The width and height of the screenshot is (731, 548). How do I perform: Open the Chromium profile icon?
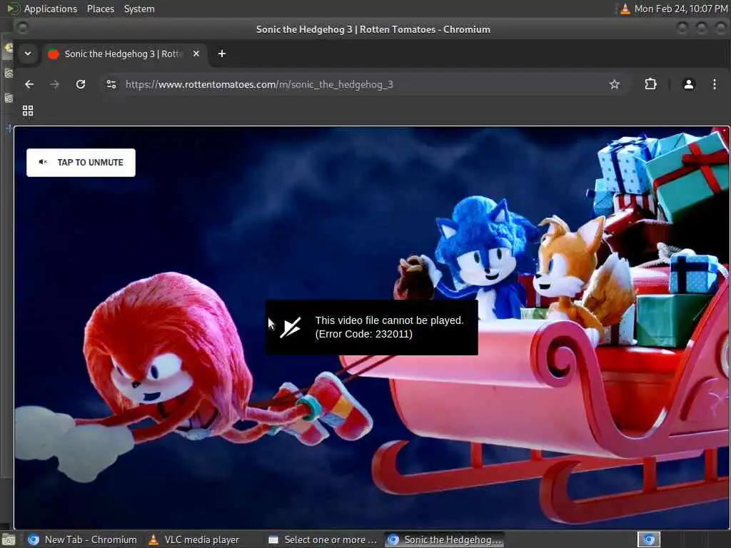coord(689,84)
